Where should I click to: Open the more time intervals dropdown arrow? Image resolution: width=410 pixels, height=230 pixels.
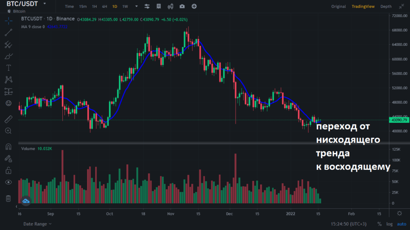pos(137,7)
